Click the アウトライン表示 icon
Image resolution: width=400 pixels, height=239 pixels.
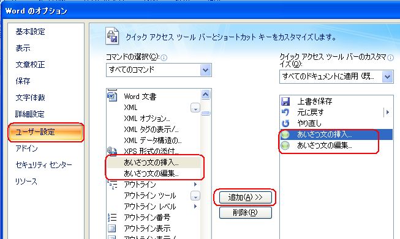pos(112,229)
